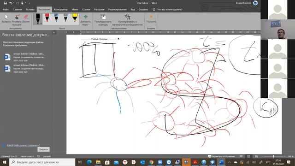Click the Save icon in the quick access toolbar

5,3
